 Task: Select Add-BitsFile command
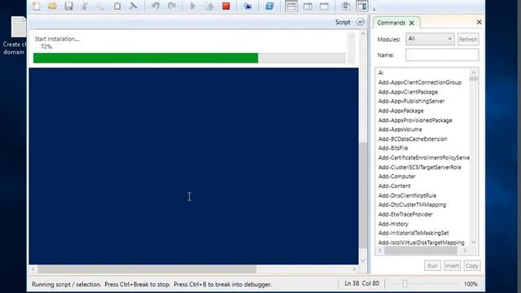click(393, 148)
